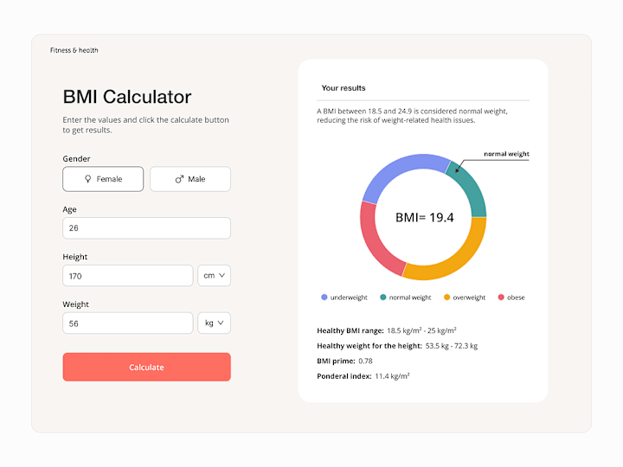Image resolution: width=623 pixels, height=467 pixels.
Task: Click the normal weight callout label
Action: tap(506, 154)
